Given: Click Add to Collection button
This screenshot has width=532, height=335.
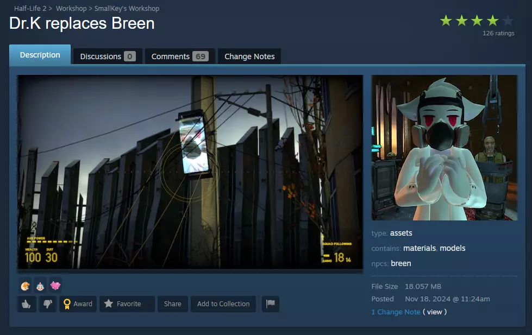Looking at the screenshot, I should point(223,304).
